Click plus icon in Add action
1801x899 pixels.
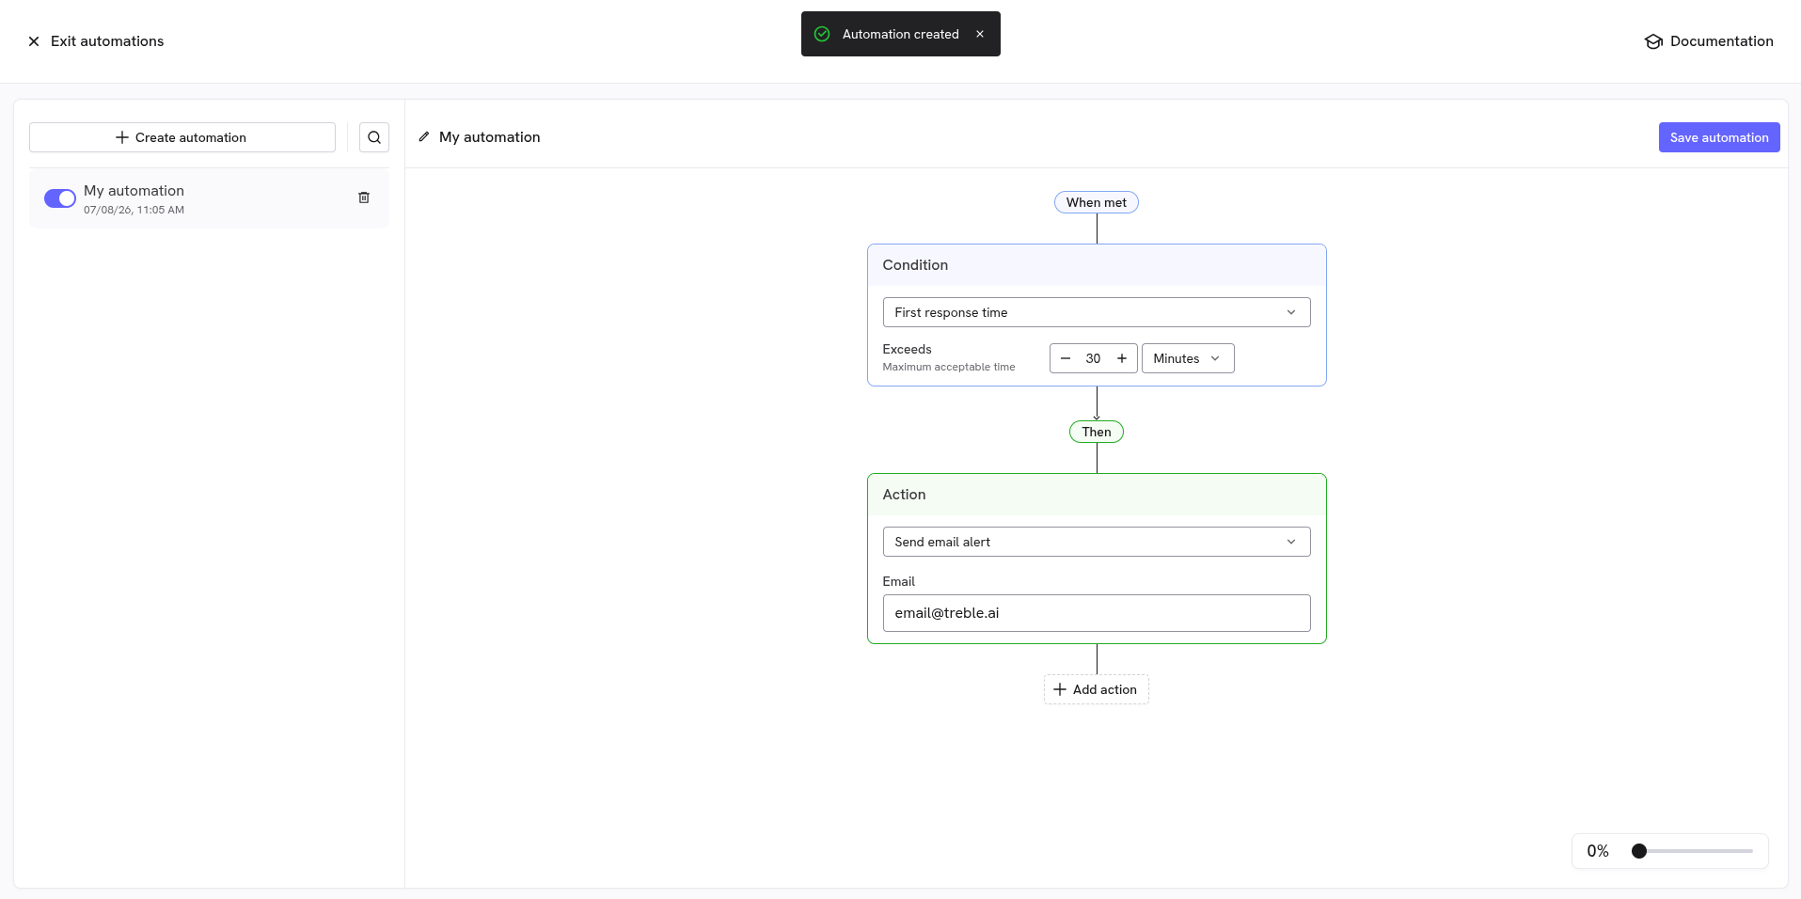tap(1060, 689)
